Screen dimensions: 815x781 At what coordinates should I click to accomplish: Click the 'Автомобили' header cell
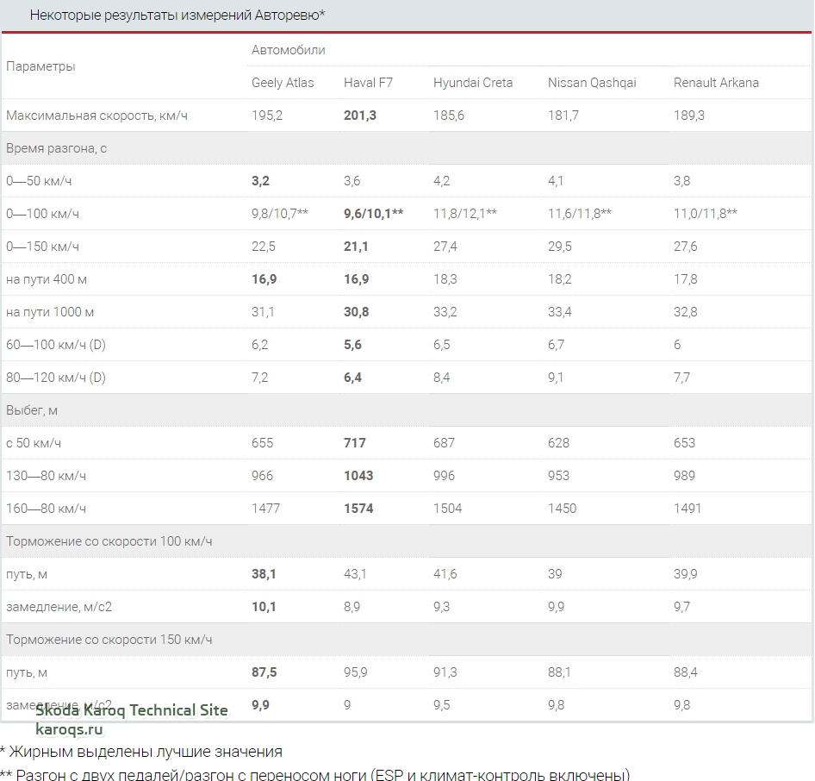[289, 50]
